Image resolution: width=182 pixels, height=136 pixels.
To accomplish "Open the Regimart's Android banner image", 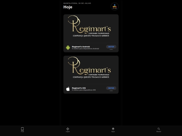I will click(91, 29).
